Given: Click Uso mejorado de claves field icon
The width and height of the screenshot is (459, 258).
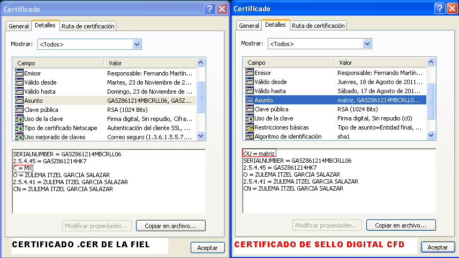Looking at the screenshot, I should (19, 137).
